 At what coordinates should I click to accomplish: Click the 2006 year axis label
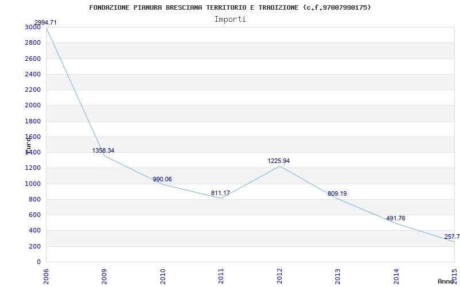coord(46,276)
